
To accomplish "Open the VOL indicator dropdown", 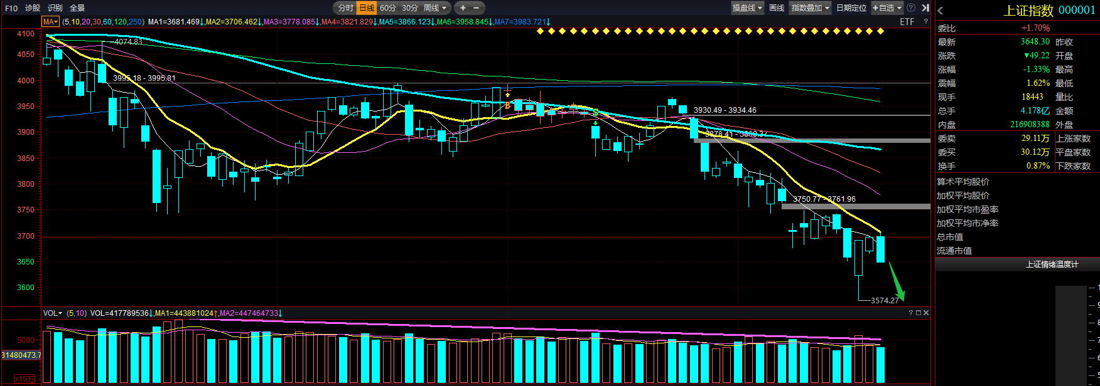I will point(53,313).
